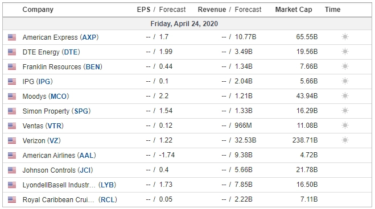Click the US flag beside DTE Energy
375x209 pixels.
(12, 52)
